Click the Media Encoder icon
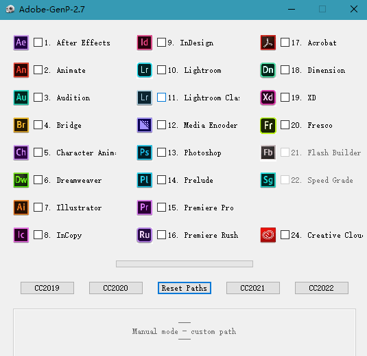This screenshot has height=356, width=367. pyautogui.click(x=145, y=125)
